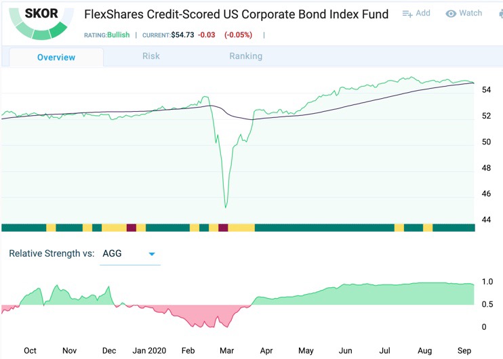The image size is (503, 359).
Task: Click the Add button label
Action: pos(423,13)
